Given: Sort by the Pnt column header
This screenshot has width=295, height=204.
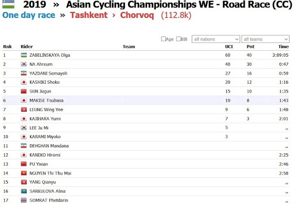Looking at the screenshot, I should [250, 47].
